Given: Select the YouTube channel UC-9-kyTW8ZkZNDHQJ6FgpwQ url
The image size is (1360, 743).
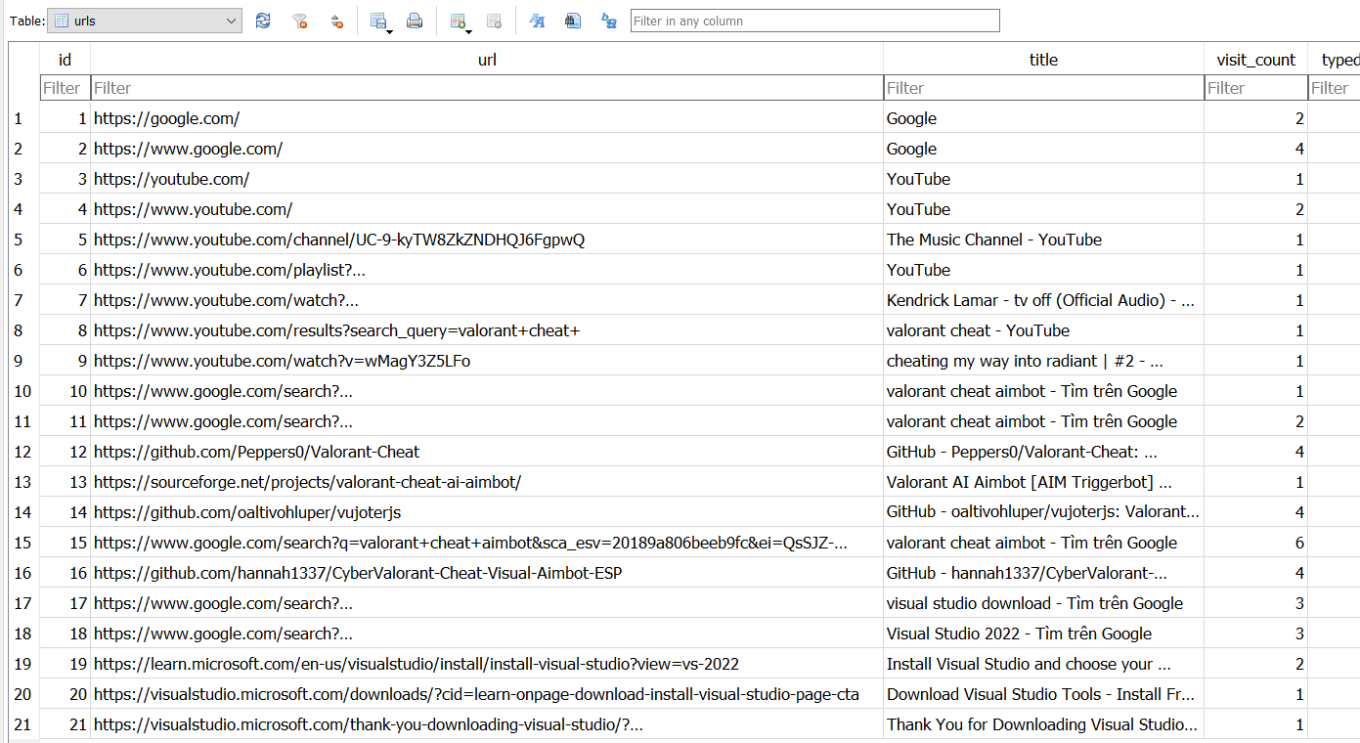Looking at the screenshot, I should click(x=487, y=240).
